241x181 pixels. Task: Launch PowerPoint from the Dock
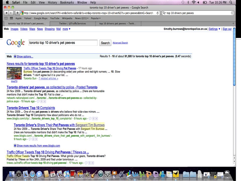pos(149,174)
